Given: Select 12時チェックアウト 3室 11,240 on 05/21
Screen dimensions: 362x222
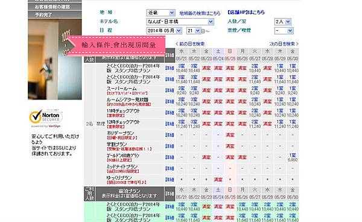Looking at the screenshot, I should (182, 124).
